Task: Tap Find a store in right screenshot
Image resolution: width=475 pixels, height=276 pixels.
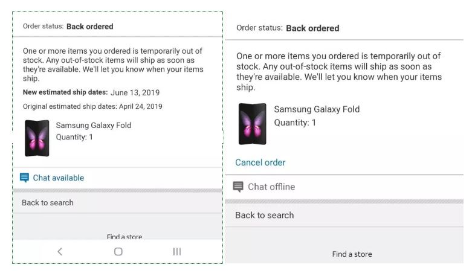Action: (352, 254)
